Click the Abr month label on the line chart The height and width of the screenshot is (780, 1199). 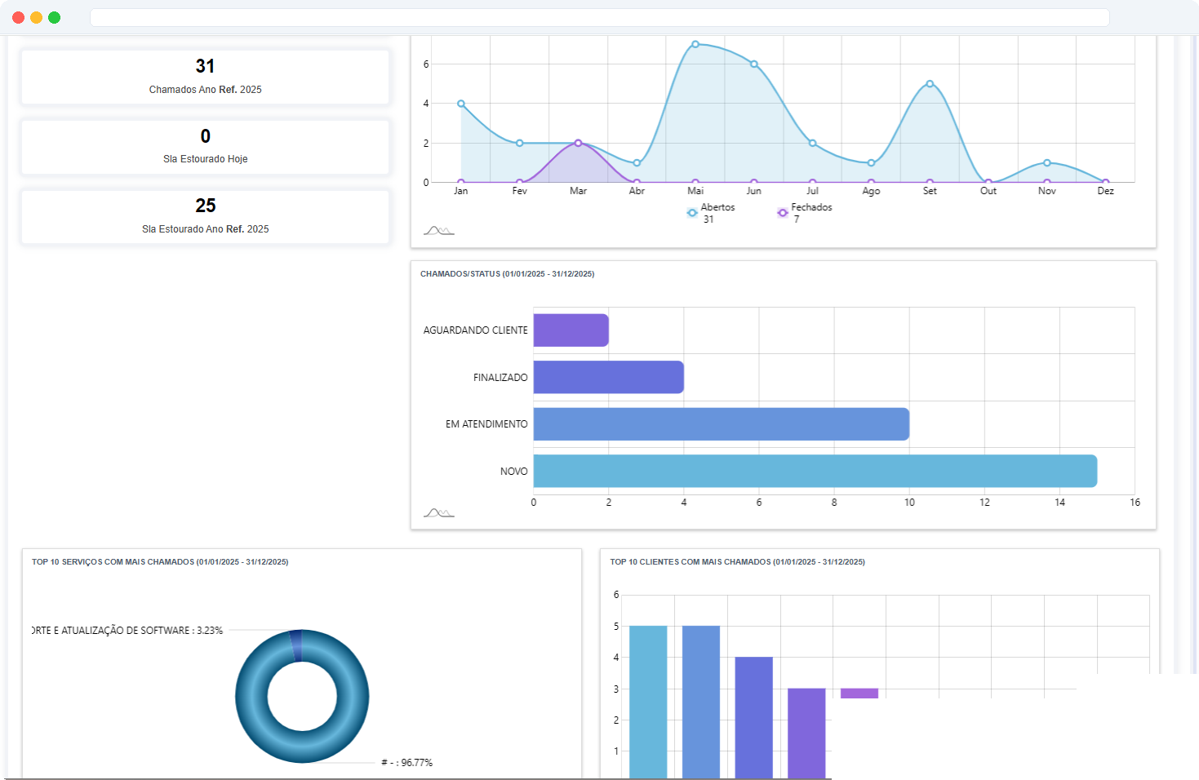(637, 191)
